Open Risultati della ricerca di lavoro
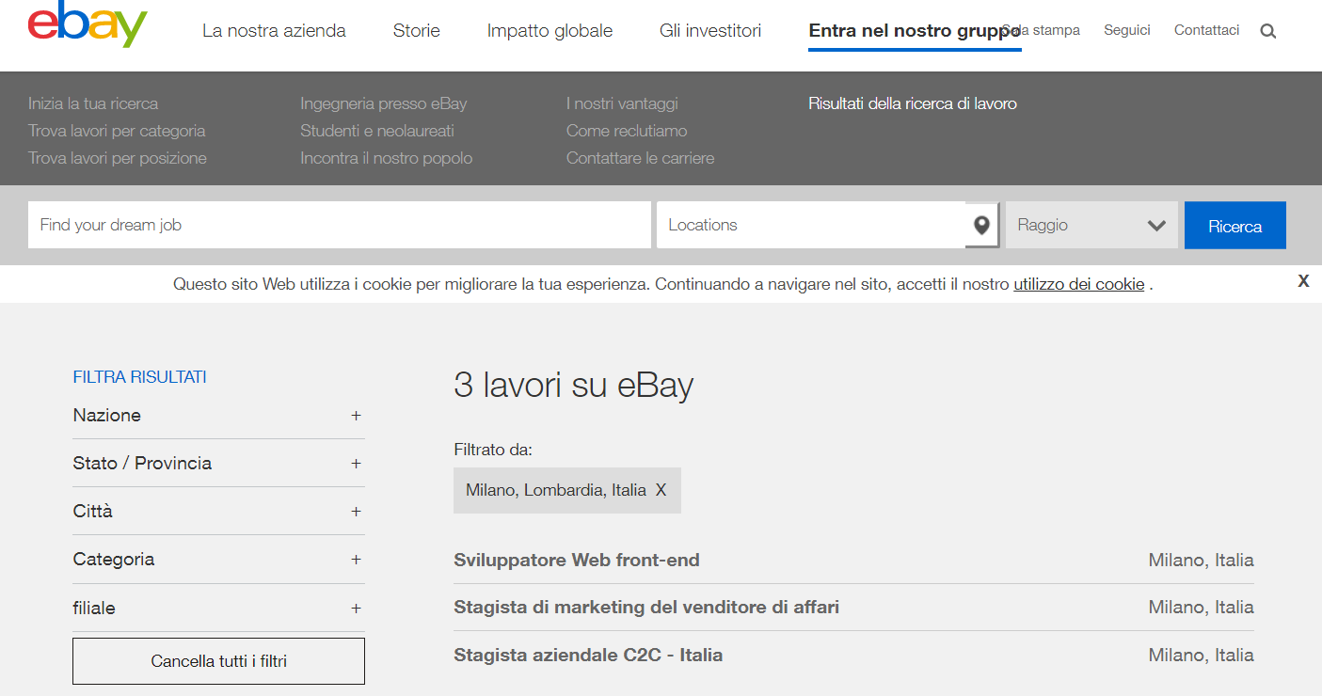The width and height of the screenshot is (1322, 696). click(913, 103)
